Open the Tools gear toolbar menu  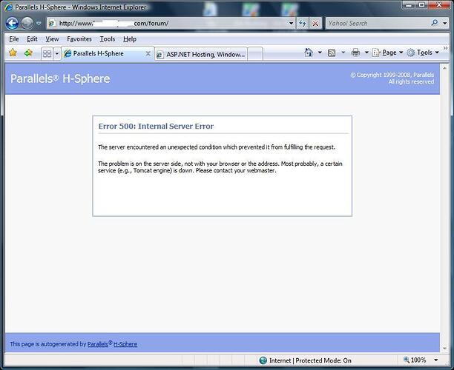point(423,53)
